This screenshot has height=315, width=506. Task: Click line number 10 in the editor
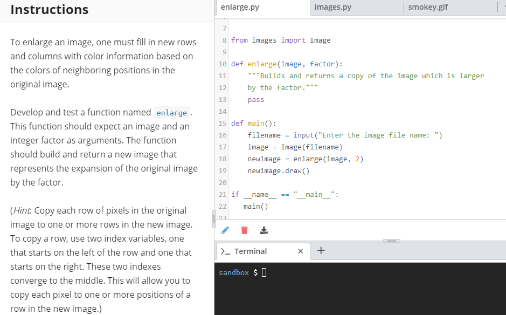(222, 64)
